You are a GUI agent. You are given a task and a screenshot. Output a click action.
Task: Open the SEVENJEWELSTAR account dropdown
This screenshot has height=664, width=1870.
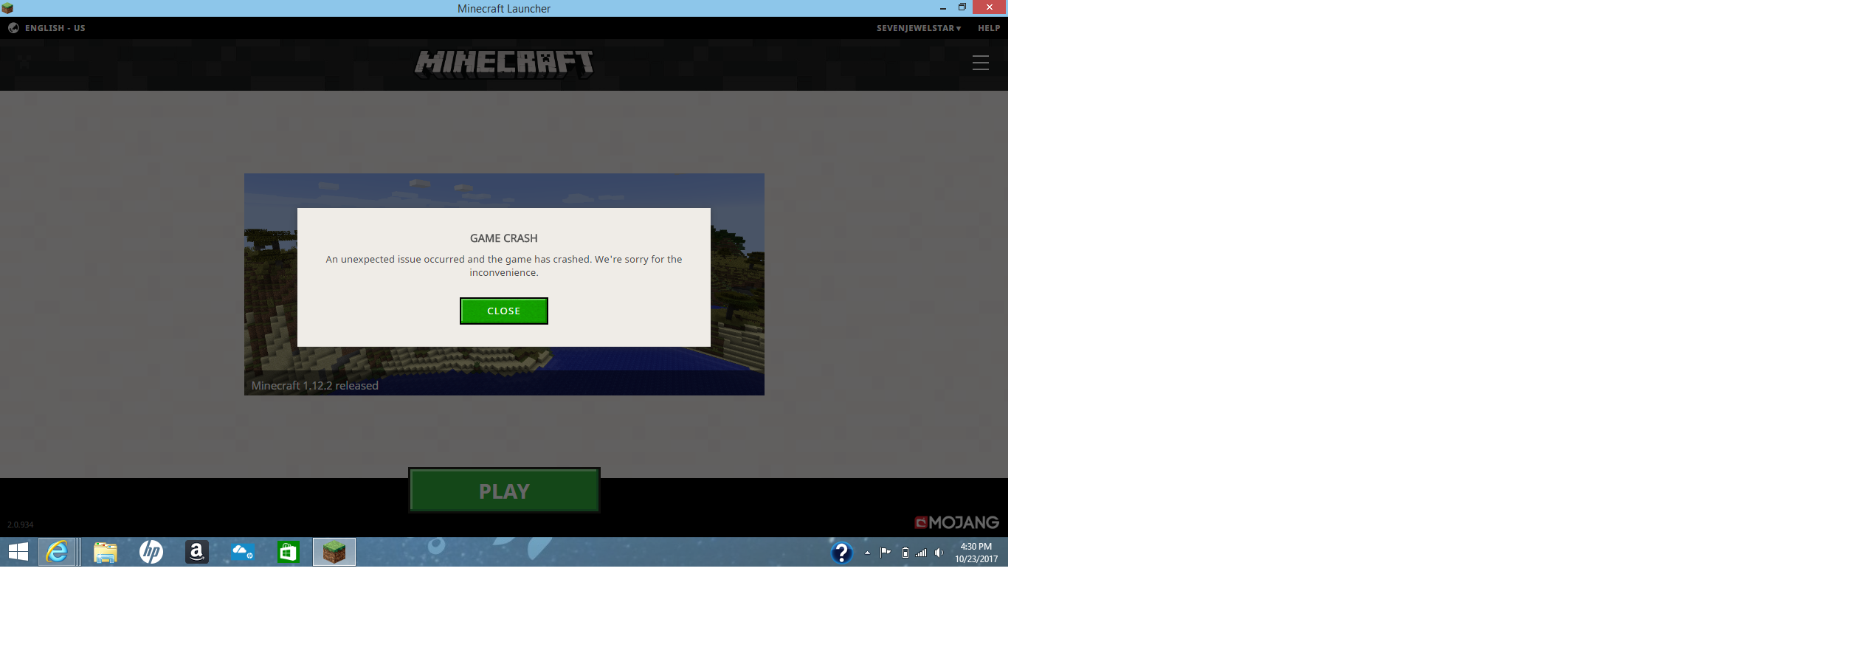(x=919, y=28)
